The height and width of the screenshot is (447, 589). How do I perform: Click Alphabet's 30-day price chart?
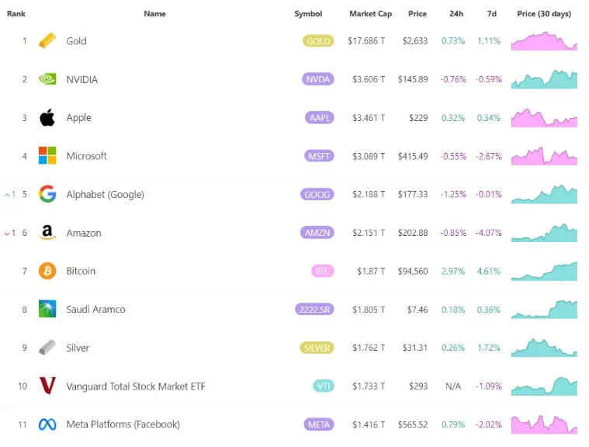544,194
